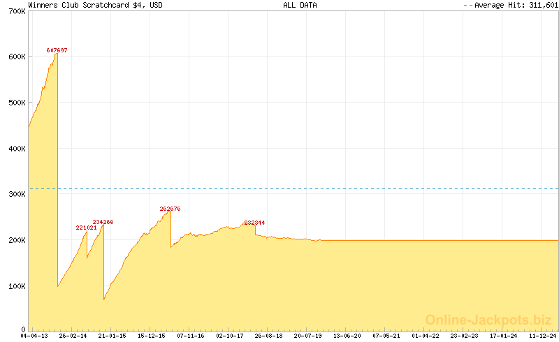Image resolution: width=559 pixels, height=342 pixels.
Task: Click the 11-12-24 date label
Action: tap(542, 336)
